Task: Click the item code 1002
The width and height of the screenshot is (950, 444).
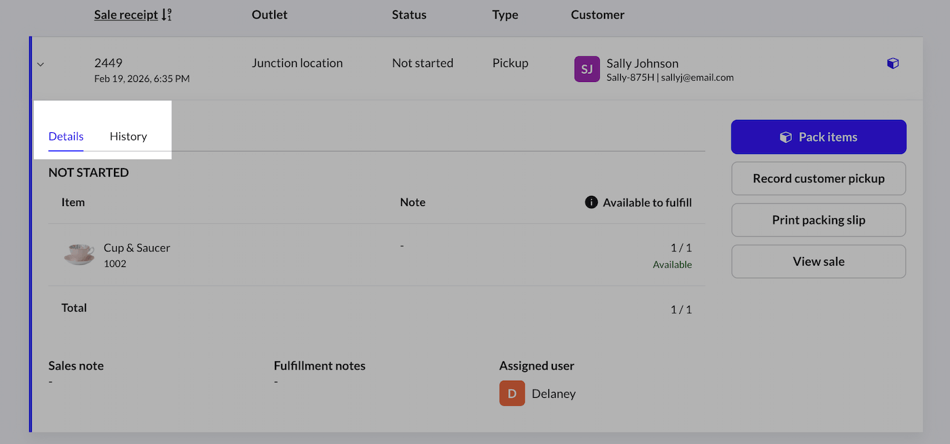Action: 115,264
